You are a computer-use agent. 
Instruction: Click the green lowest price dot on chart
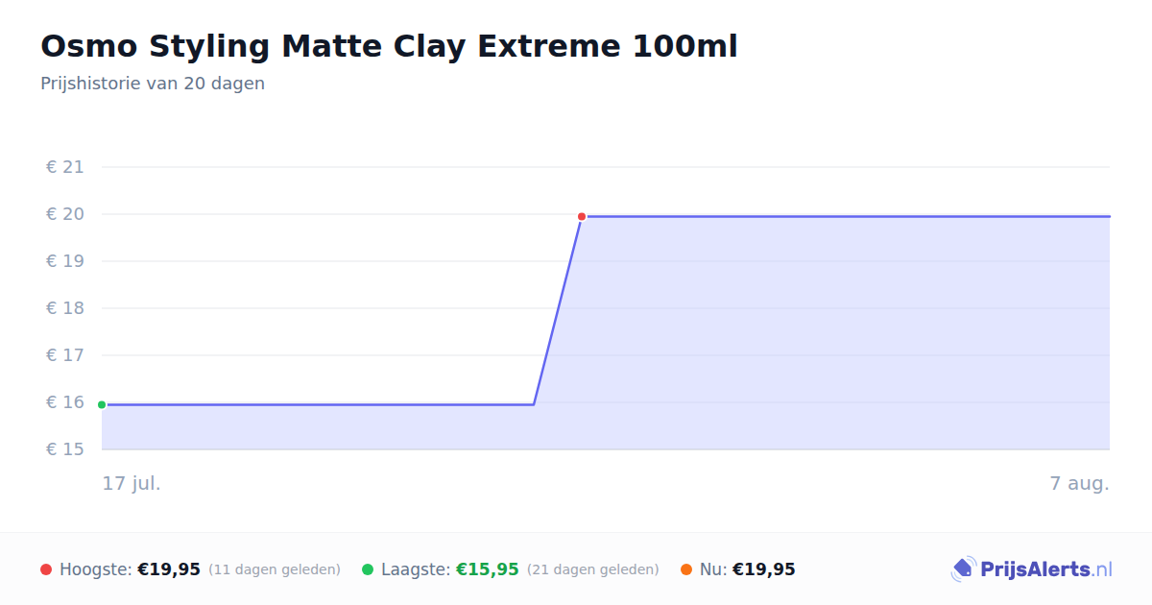102,405
